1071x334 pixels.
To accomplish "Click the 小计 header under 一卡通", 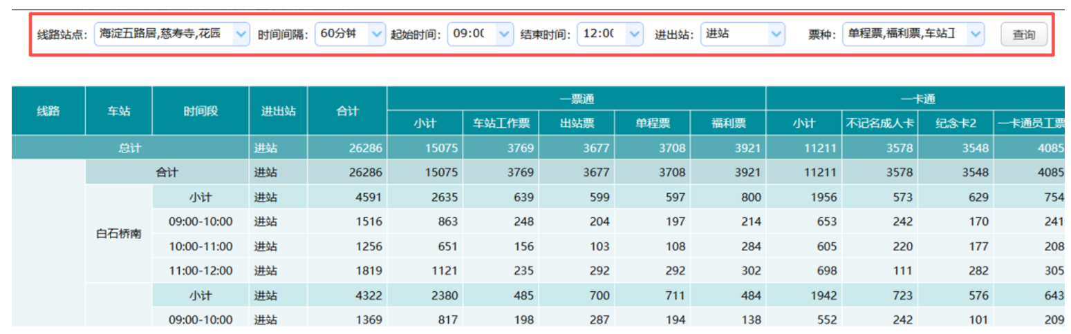I will 804,124.
